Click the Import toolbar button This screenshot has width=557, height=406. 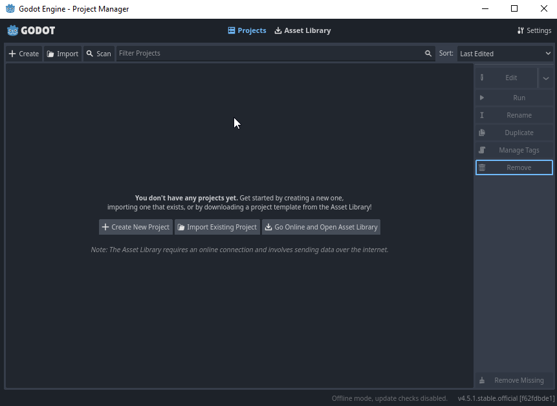[63, 54]
